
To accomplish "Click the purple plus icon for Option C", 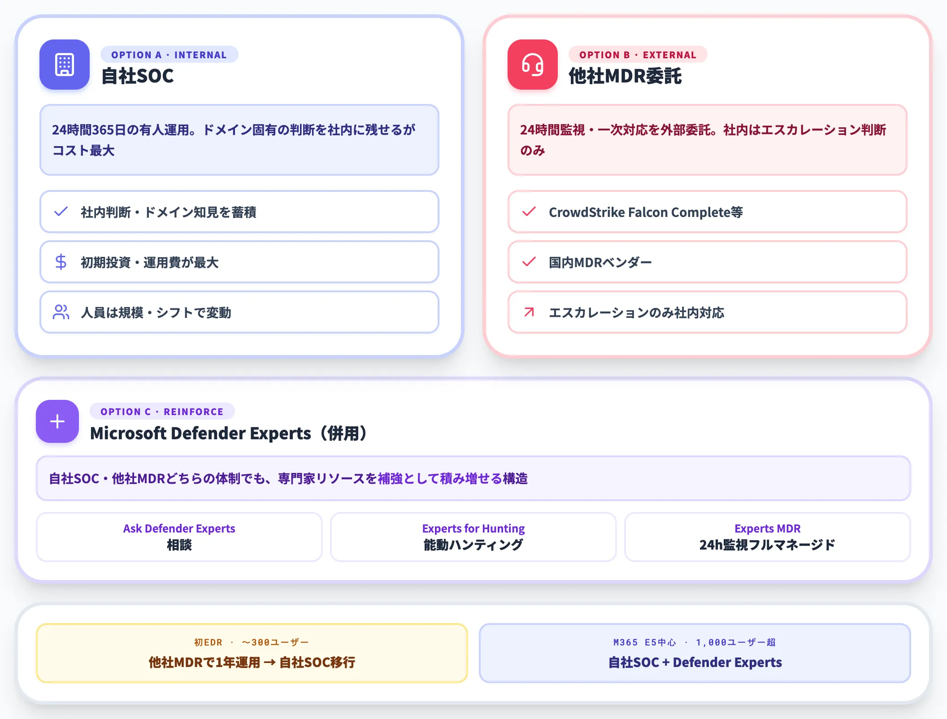I will pyautogui.click(x=57, y=421).
